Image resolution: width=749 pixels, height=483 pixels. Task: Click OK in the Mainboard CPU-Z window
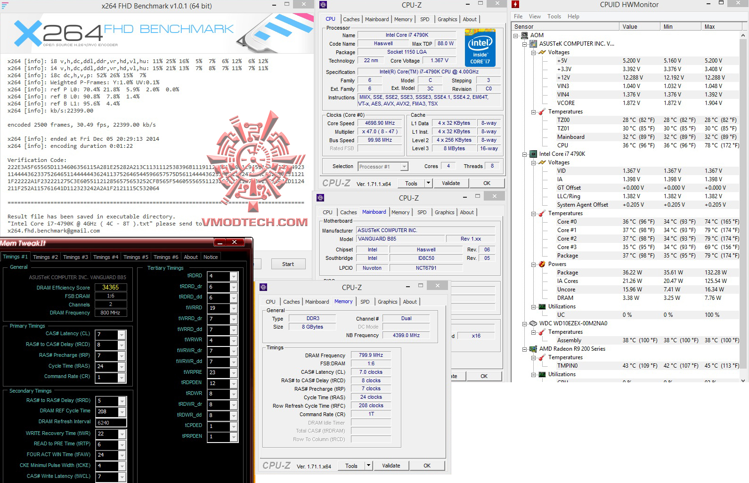(x=484, y=376)
